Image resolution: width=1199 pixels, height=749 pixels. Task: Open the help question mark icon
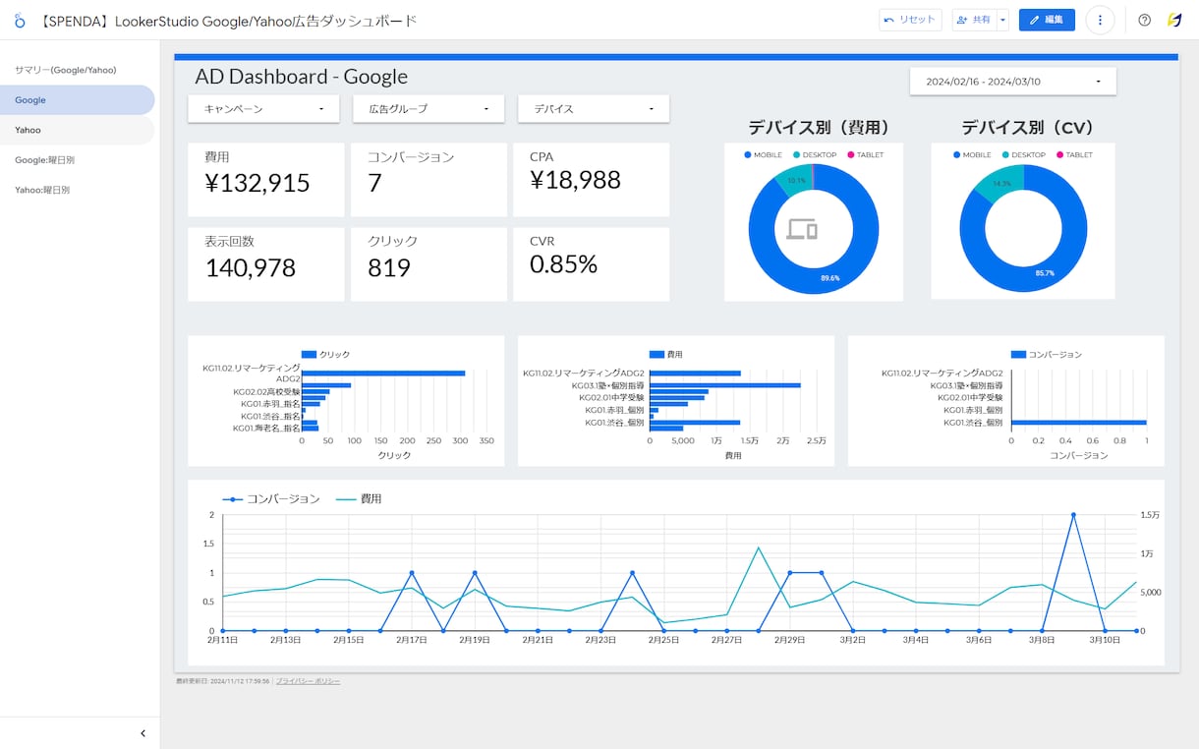tap(1144, 20)
